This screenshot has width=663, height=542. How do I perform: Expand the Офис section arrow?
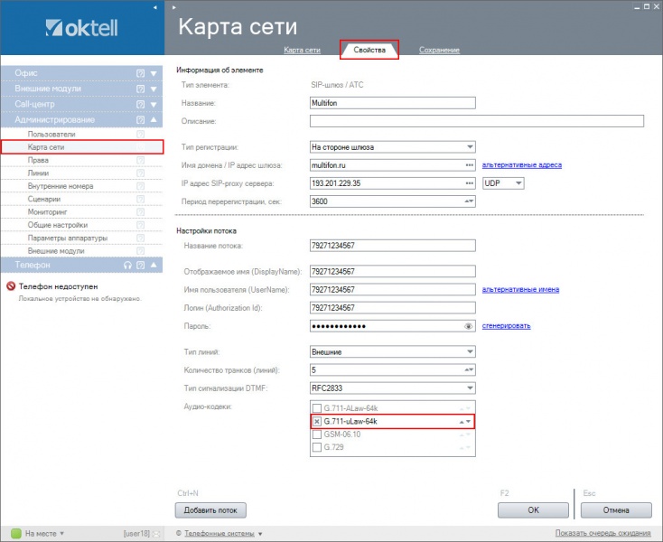pyautogui.click(x=154, y=73)
